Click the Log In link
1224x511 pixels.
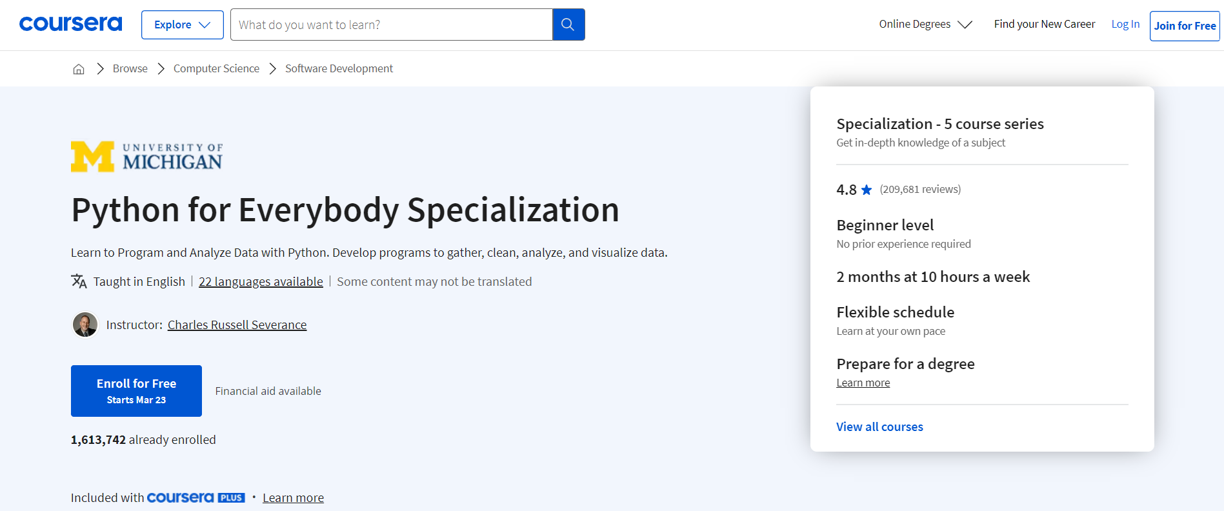coord(1125,24)
